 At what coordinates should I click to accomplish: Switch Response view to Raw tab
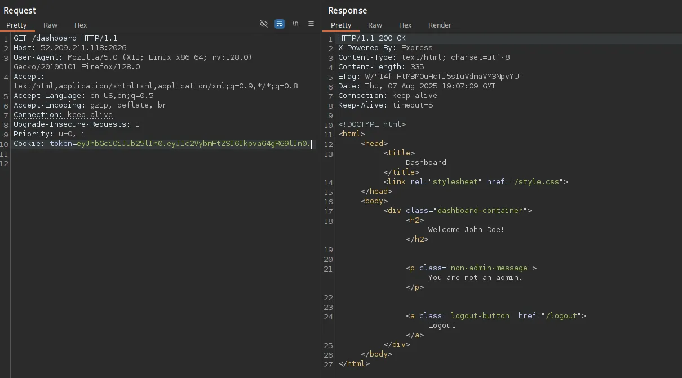click(x=375, y=25)
